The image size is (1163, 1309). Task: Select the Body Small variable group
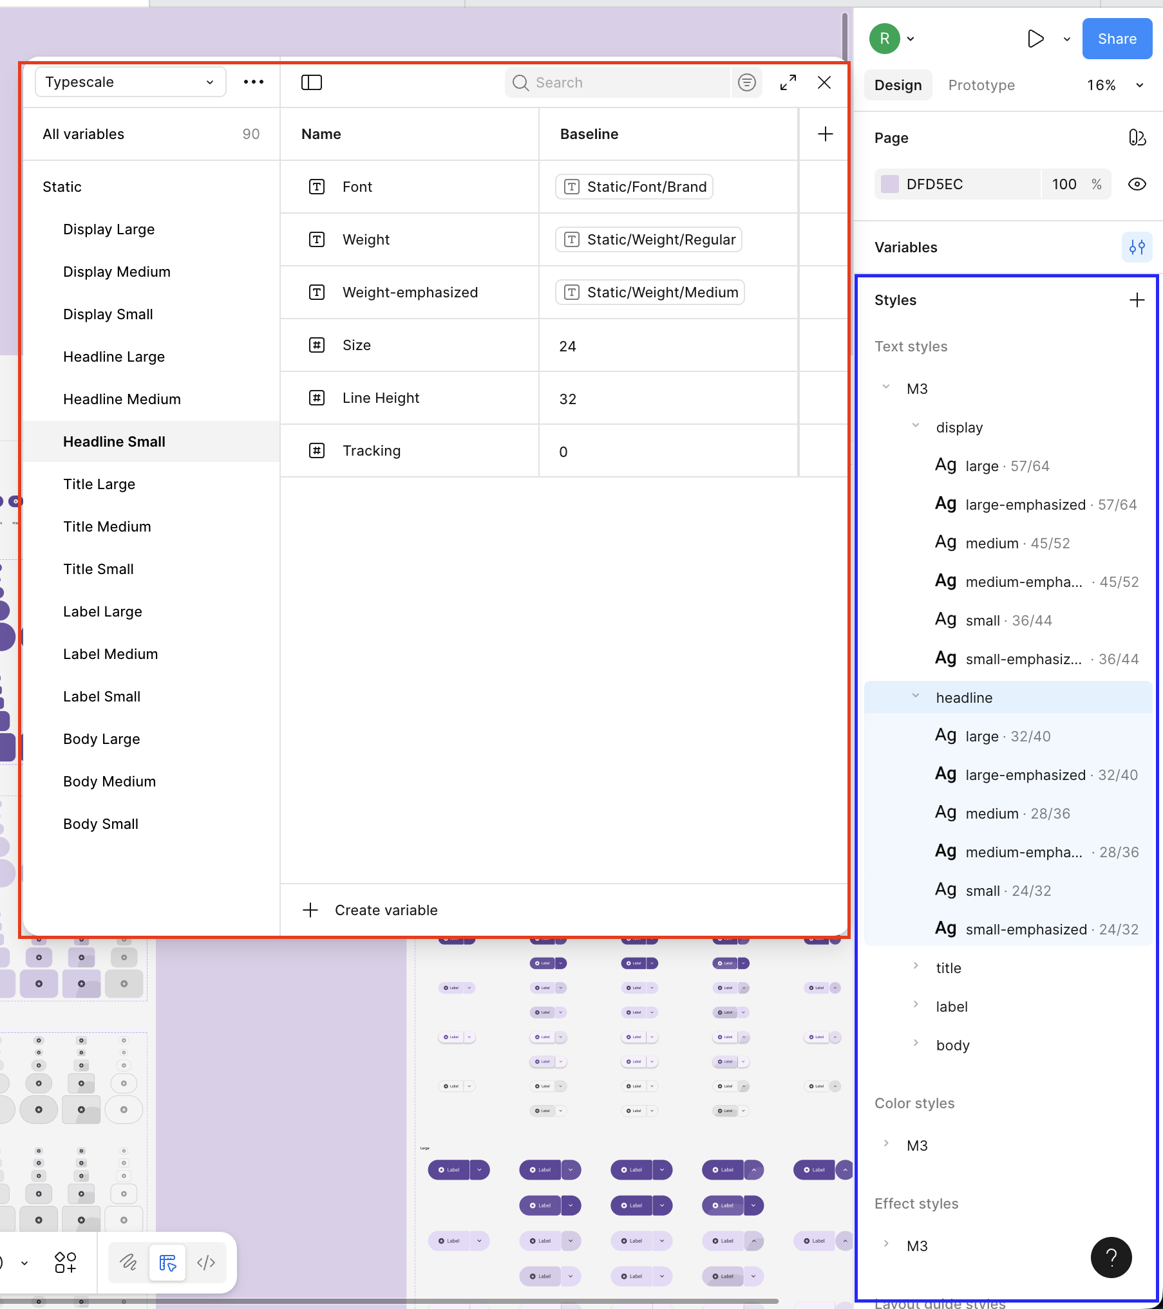click(151, 824)
